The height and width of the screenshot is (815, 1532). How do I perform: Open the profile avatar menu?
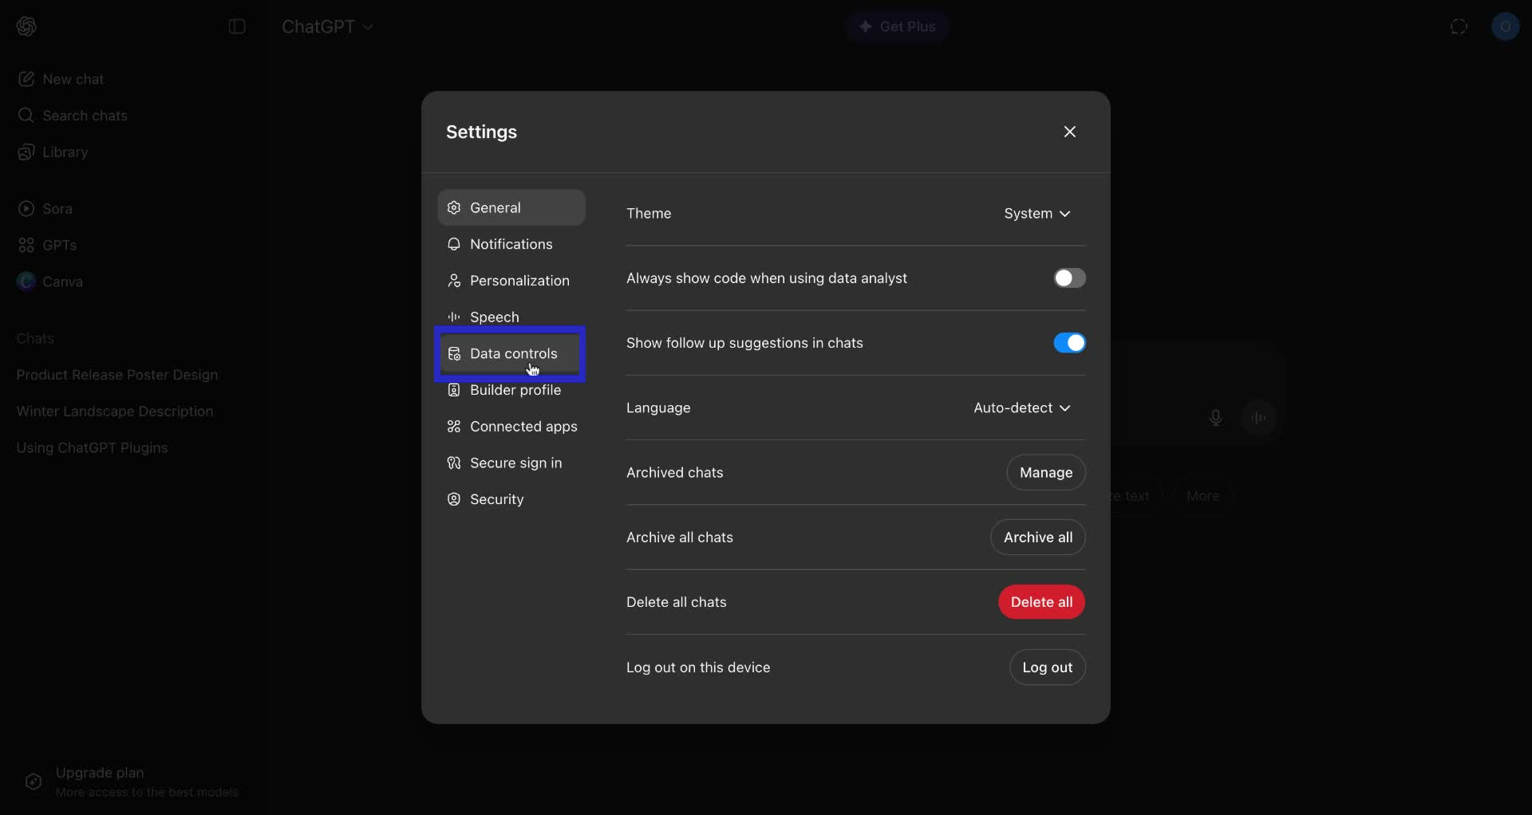[1506, 26]
